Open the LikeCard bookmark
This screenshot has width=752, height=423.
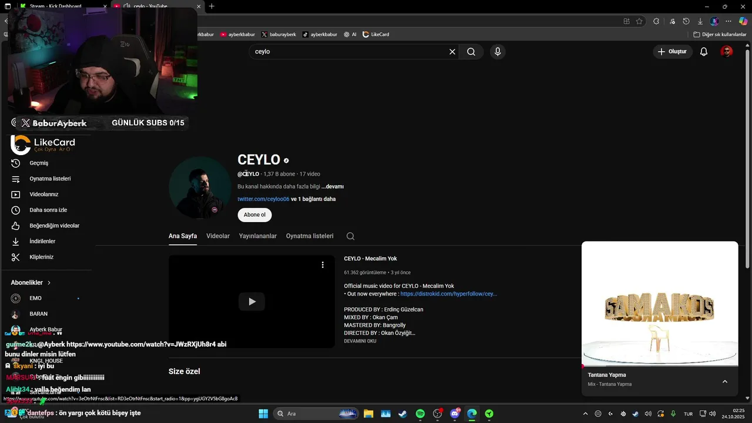(376, 35)
